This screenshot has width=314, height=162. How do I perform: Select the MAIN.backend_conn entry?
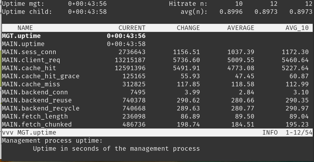point(35,92)
